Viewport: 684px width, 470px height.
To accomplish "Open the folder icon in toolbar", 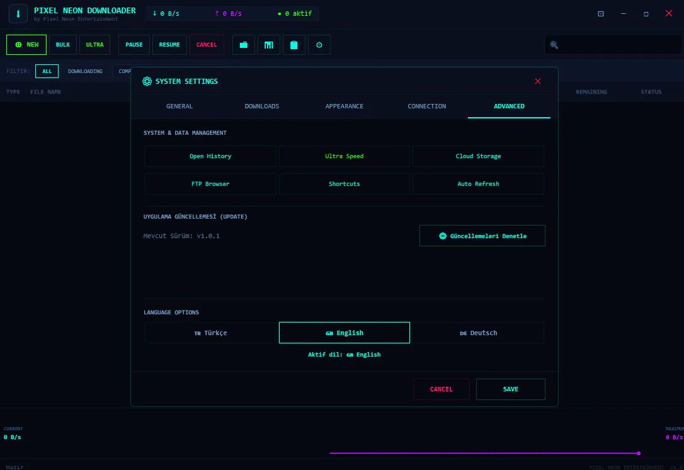I will click(243, 45).
